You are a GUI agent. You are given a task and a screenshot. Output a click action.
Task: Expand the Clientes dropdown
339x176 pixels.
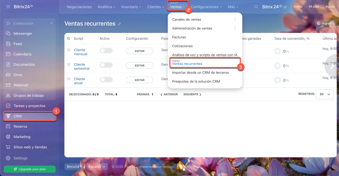coord(156,7)
